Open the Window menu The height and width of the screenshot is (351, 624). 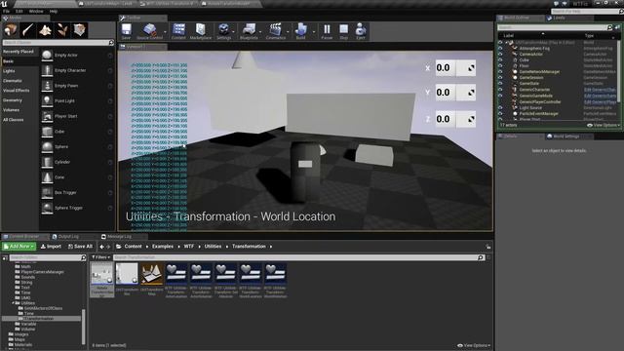[x=36, y=12]
